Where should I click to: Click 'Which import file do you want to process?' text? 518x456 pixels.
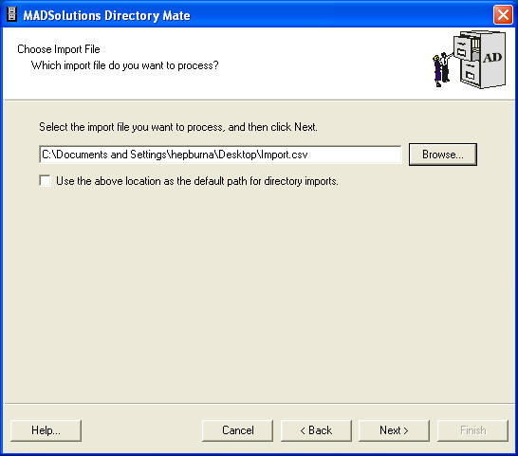click(125, 65)
